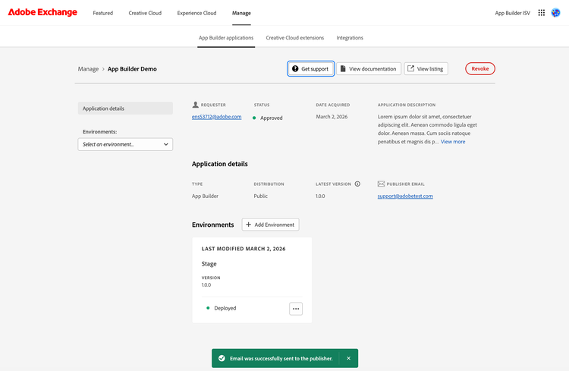The width and height of the screenshot is (569, 371).
Task: Click the 1.0.0 latest version value
Action: tap(320, 196)
